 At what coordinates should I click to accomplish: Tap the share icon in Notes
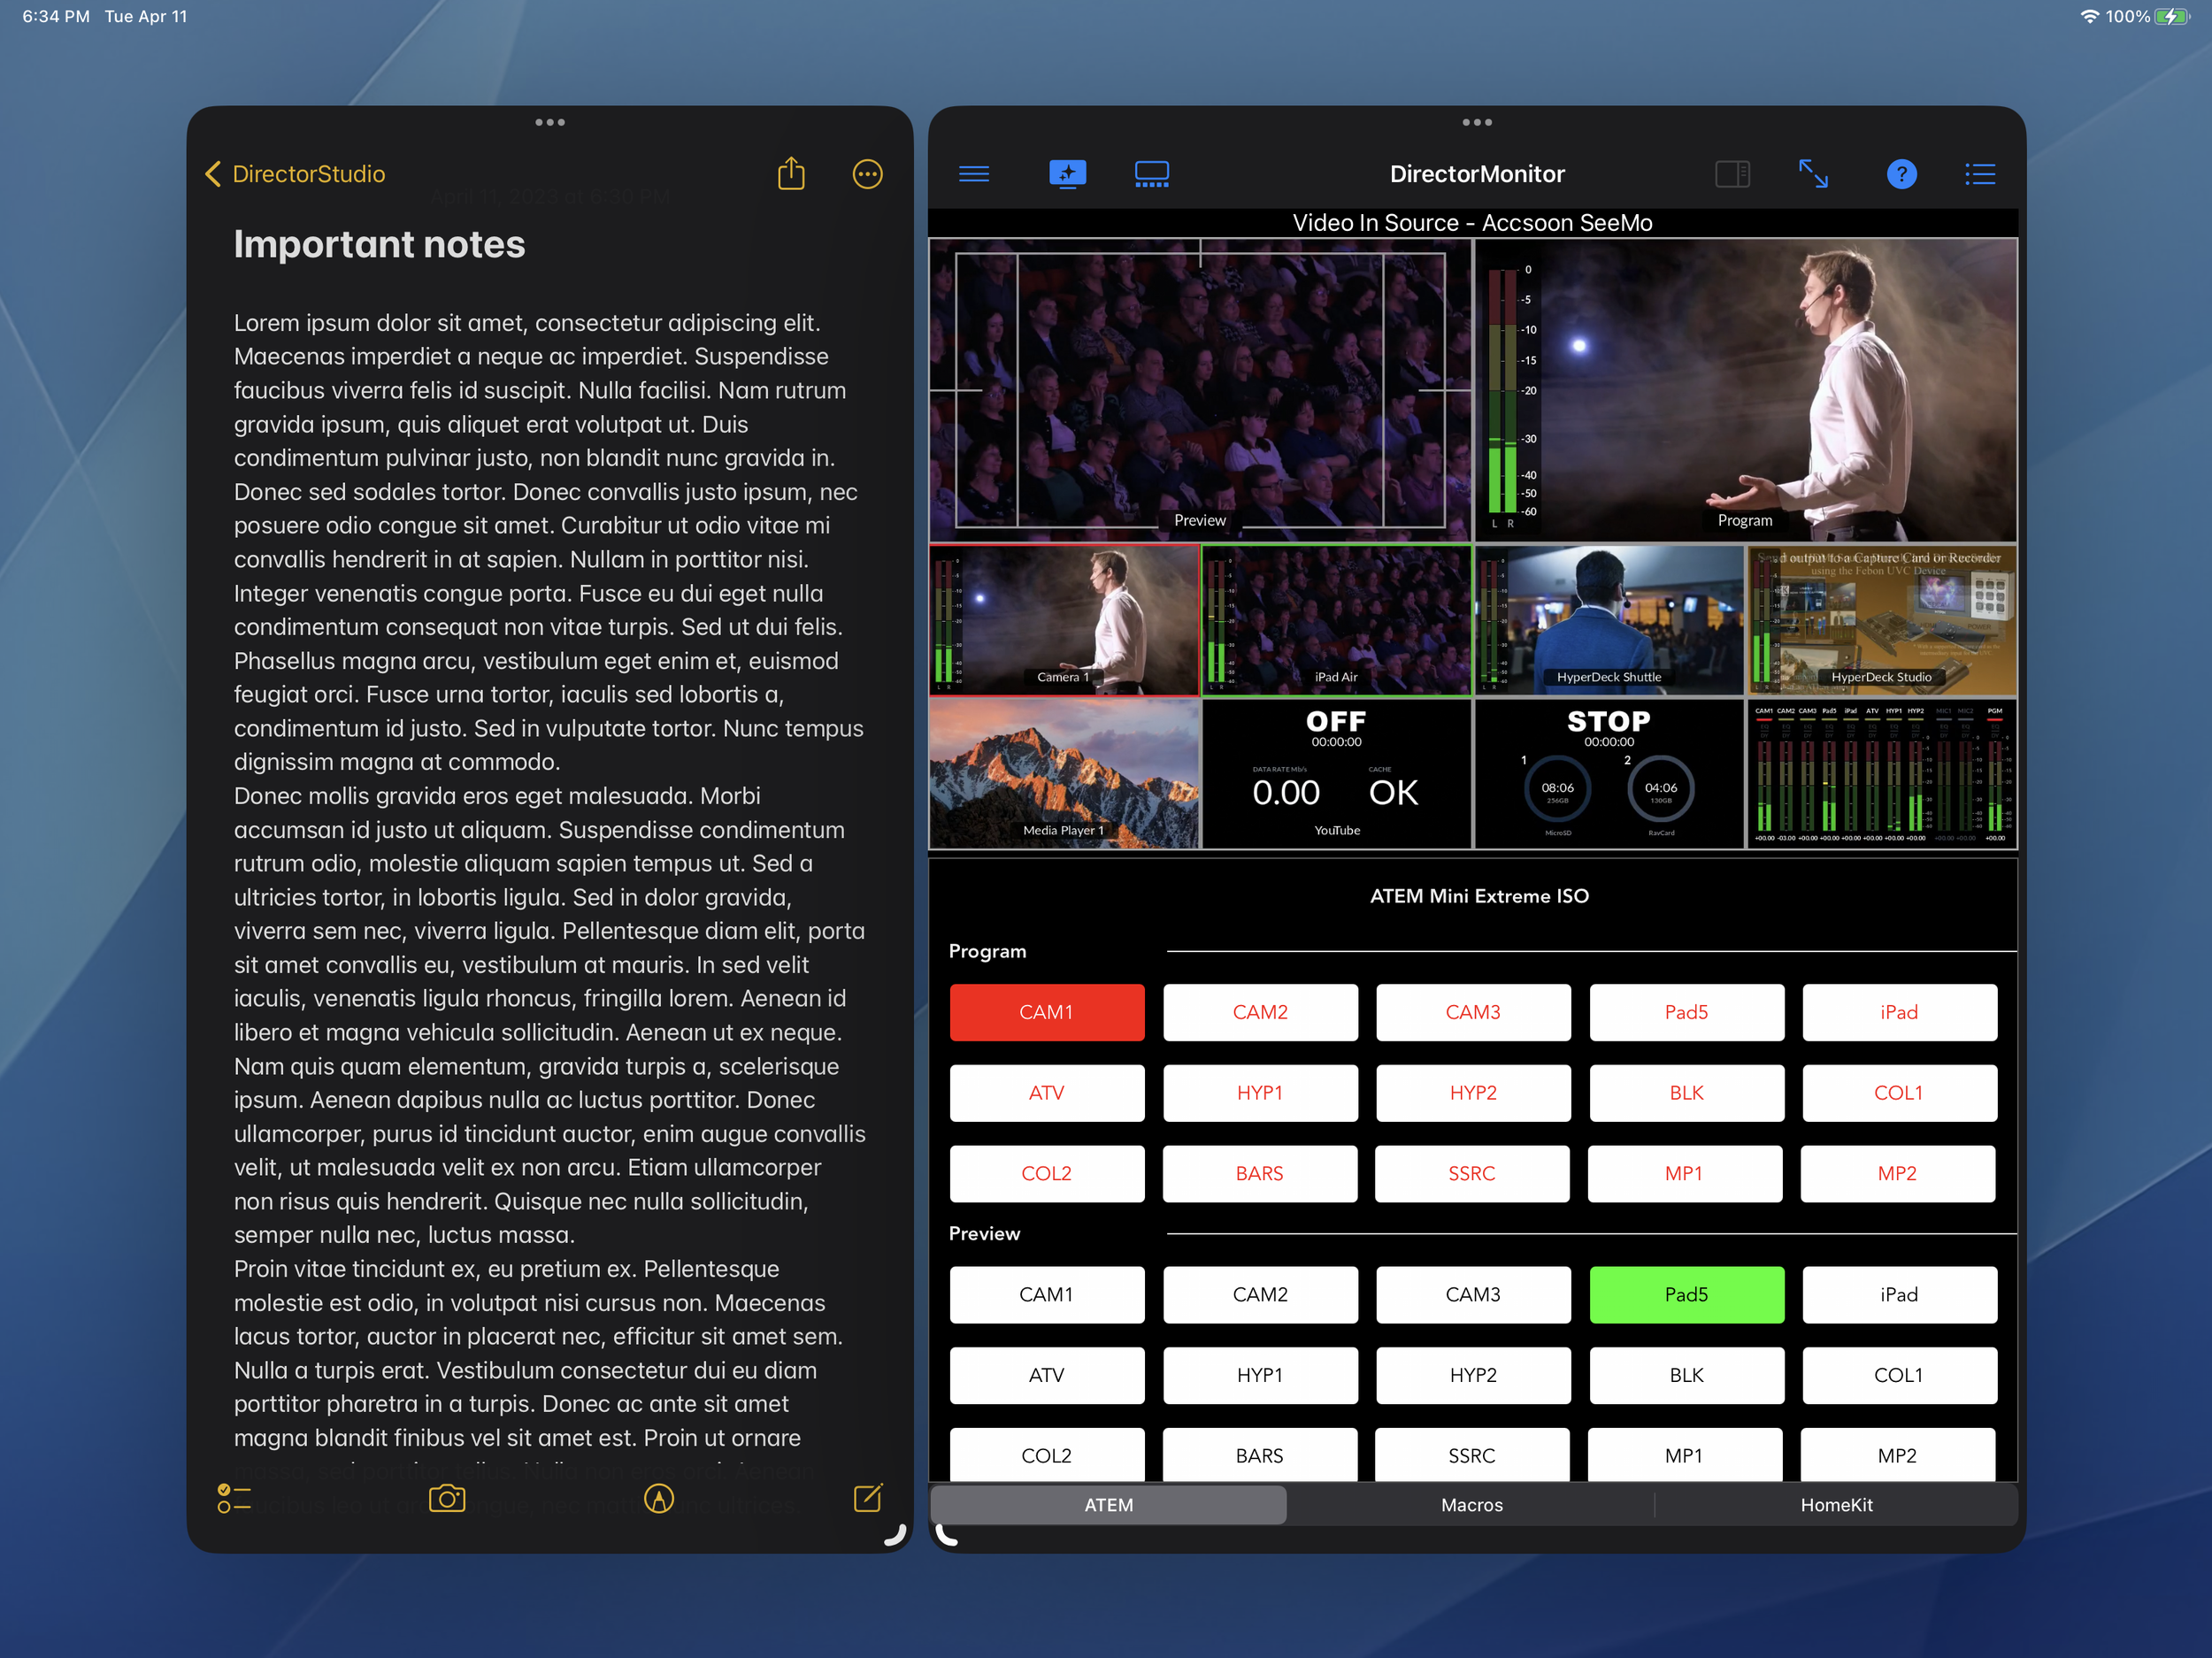pyautogui.click(x=791, y=173)
